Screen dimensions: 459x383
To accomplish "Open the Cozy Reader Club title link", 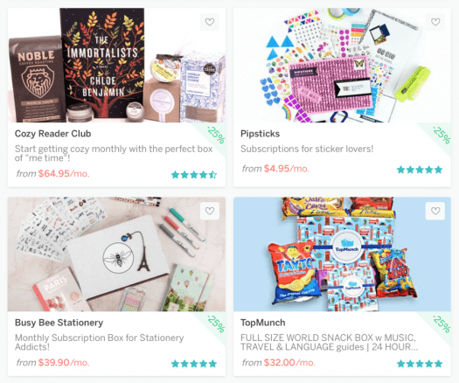I will tap(53, 134).
